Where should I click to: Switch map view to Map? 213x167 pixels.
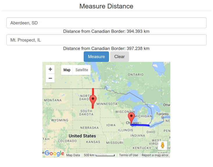tap(67, 70)
